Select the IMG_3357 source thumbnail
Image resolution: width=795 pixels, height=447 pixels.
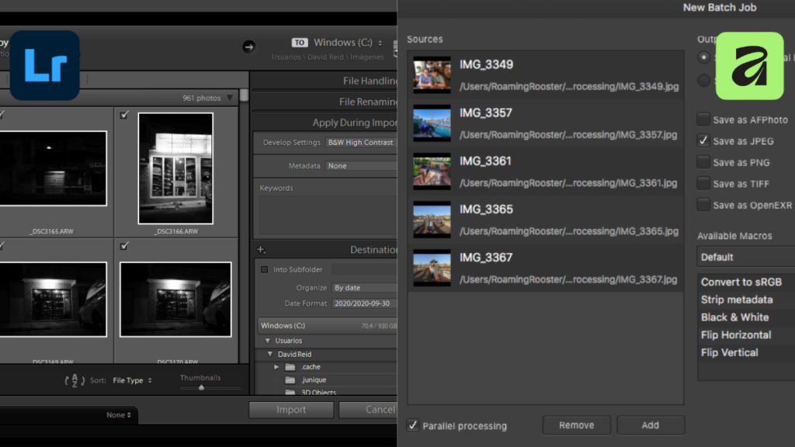click(431, 122)
